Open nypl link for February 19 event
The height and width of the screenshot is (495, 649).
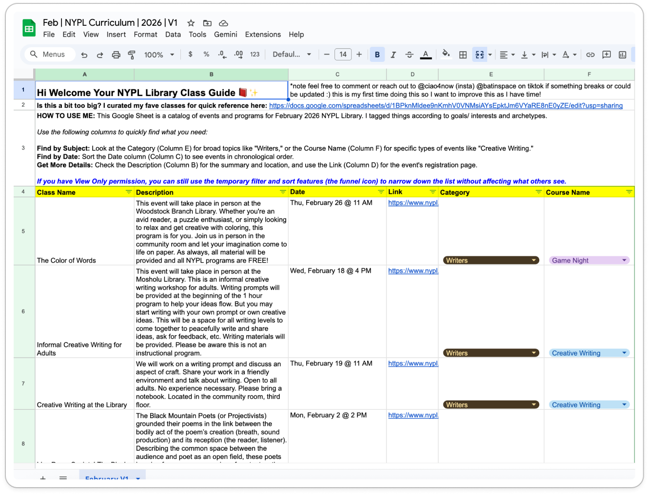click(x=413, y=363)
